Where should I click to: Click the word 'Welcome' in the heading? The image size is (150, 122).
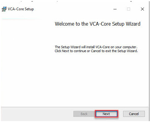pos(65,24)
